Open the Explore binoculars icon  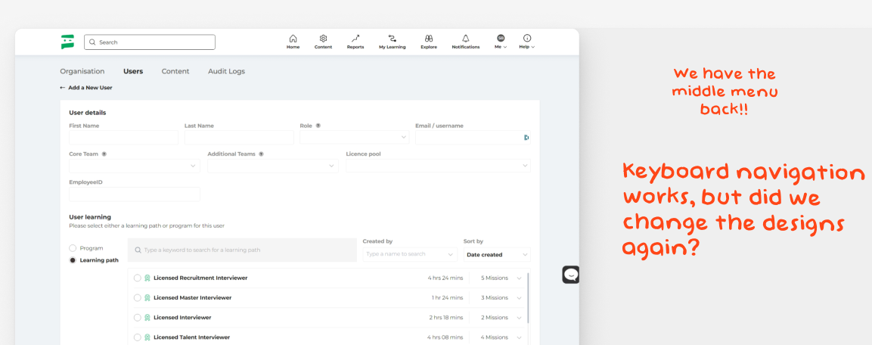429,39
